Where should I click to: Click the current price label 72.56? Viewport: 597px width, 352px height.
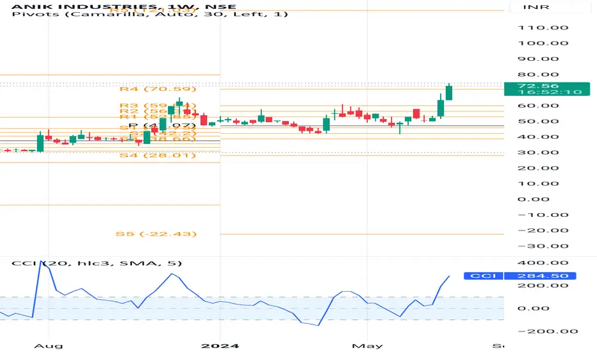coord(538,86)
